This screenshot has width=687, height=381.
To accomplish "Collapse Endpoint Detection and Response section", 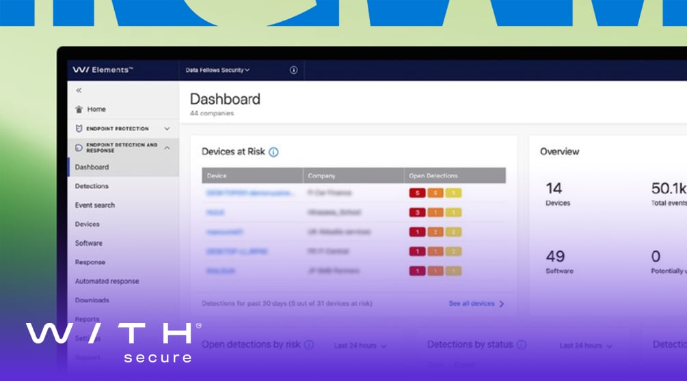I will [167, 147].
